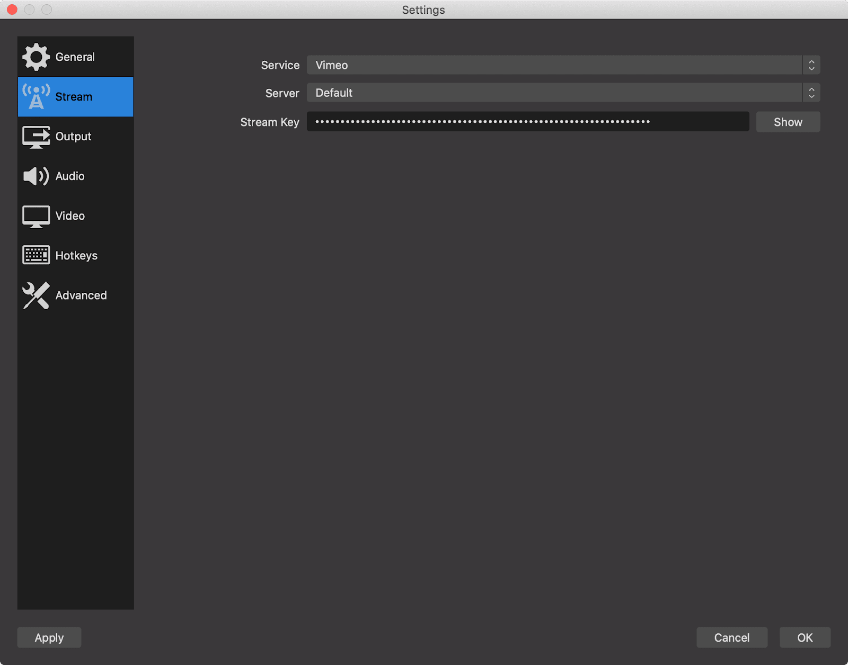Click the Apply button
The height and width of the screenshot is (665, 848).
(x=49, y=637)
